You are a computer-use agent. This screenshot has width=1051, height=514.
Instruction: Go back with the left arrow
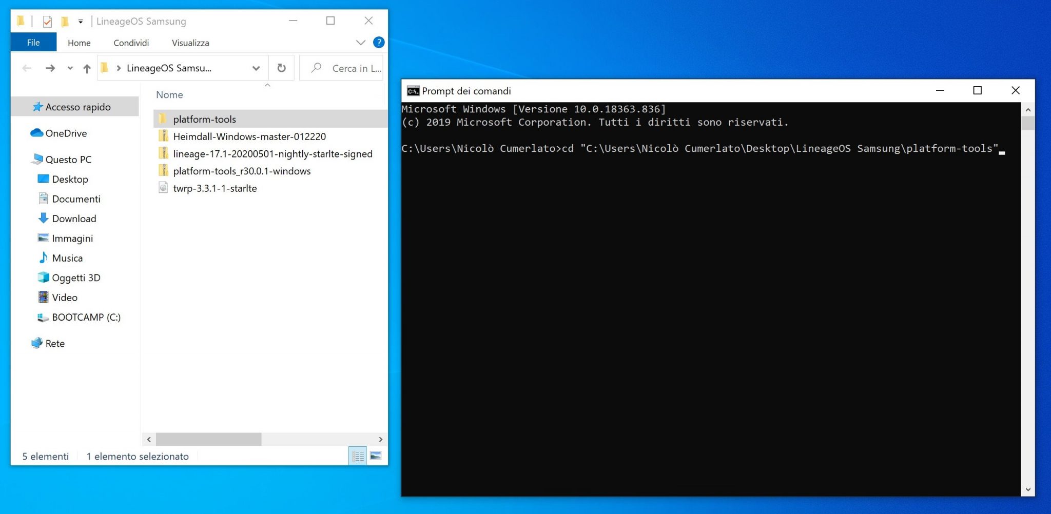(x=27, y=68)
